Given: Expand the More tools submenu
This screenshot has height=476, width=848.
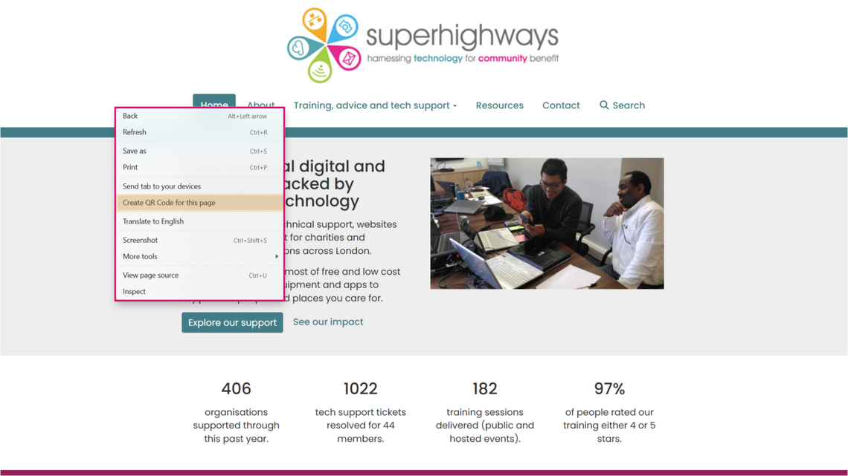Looking at the screenshot, I should coord(141,256).
